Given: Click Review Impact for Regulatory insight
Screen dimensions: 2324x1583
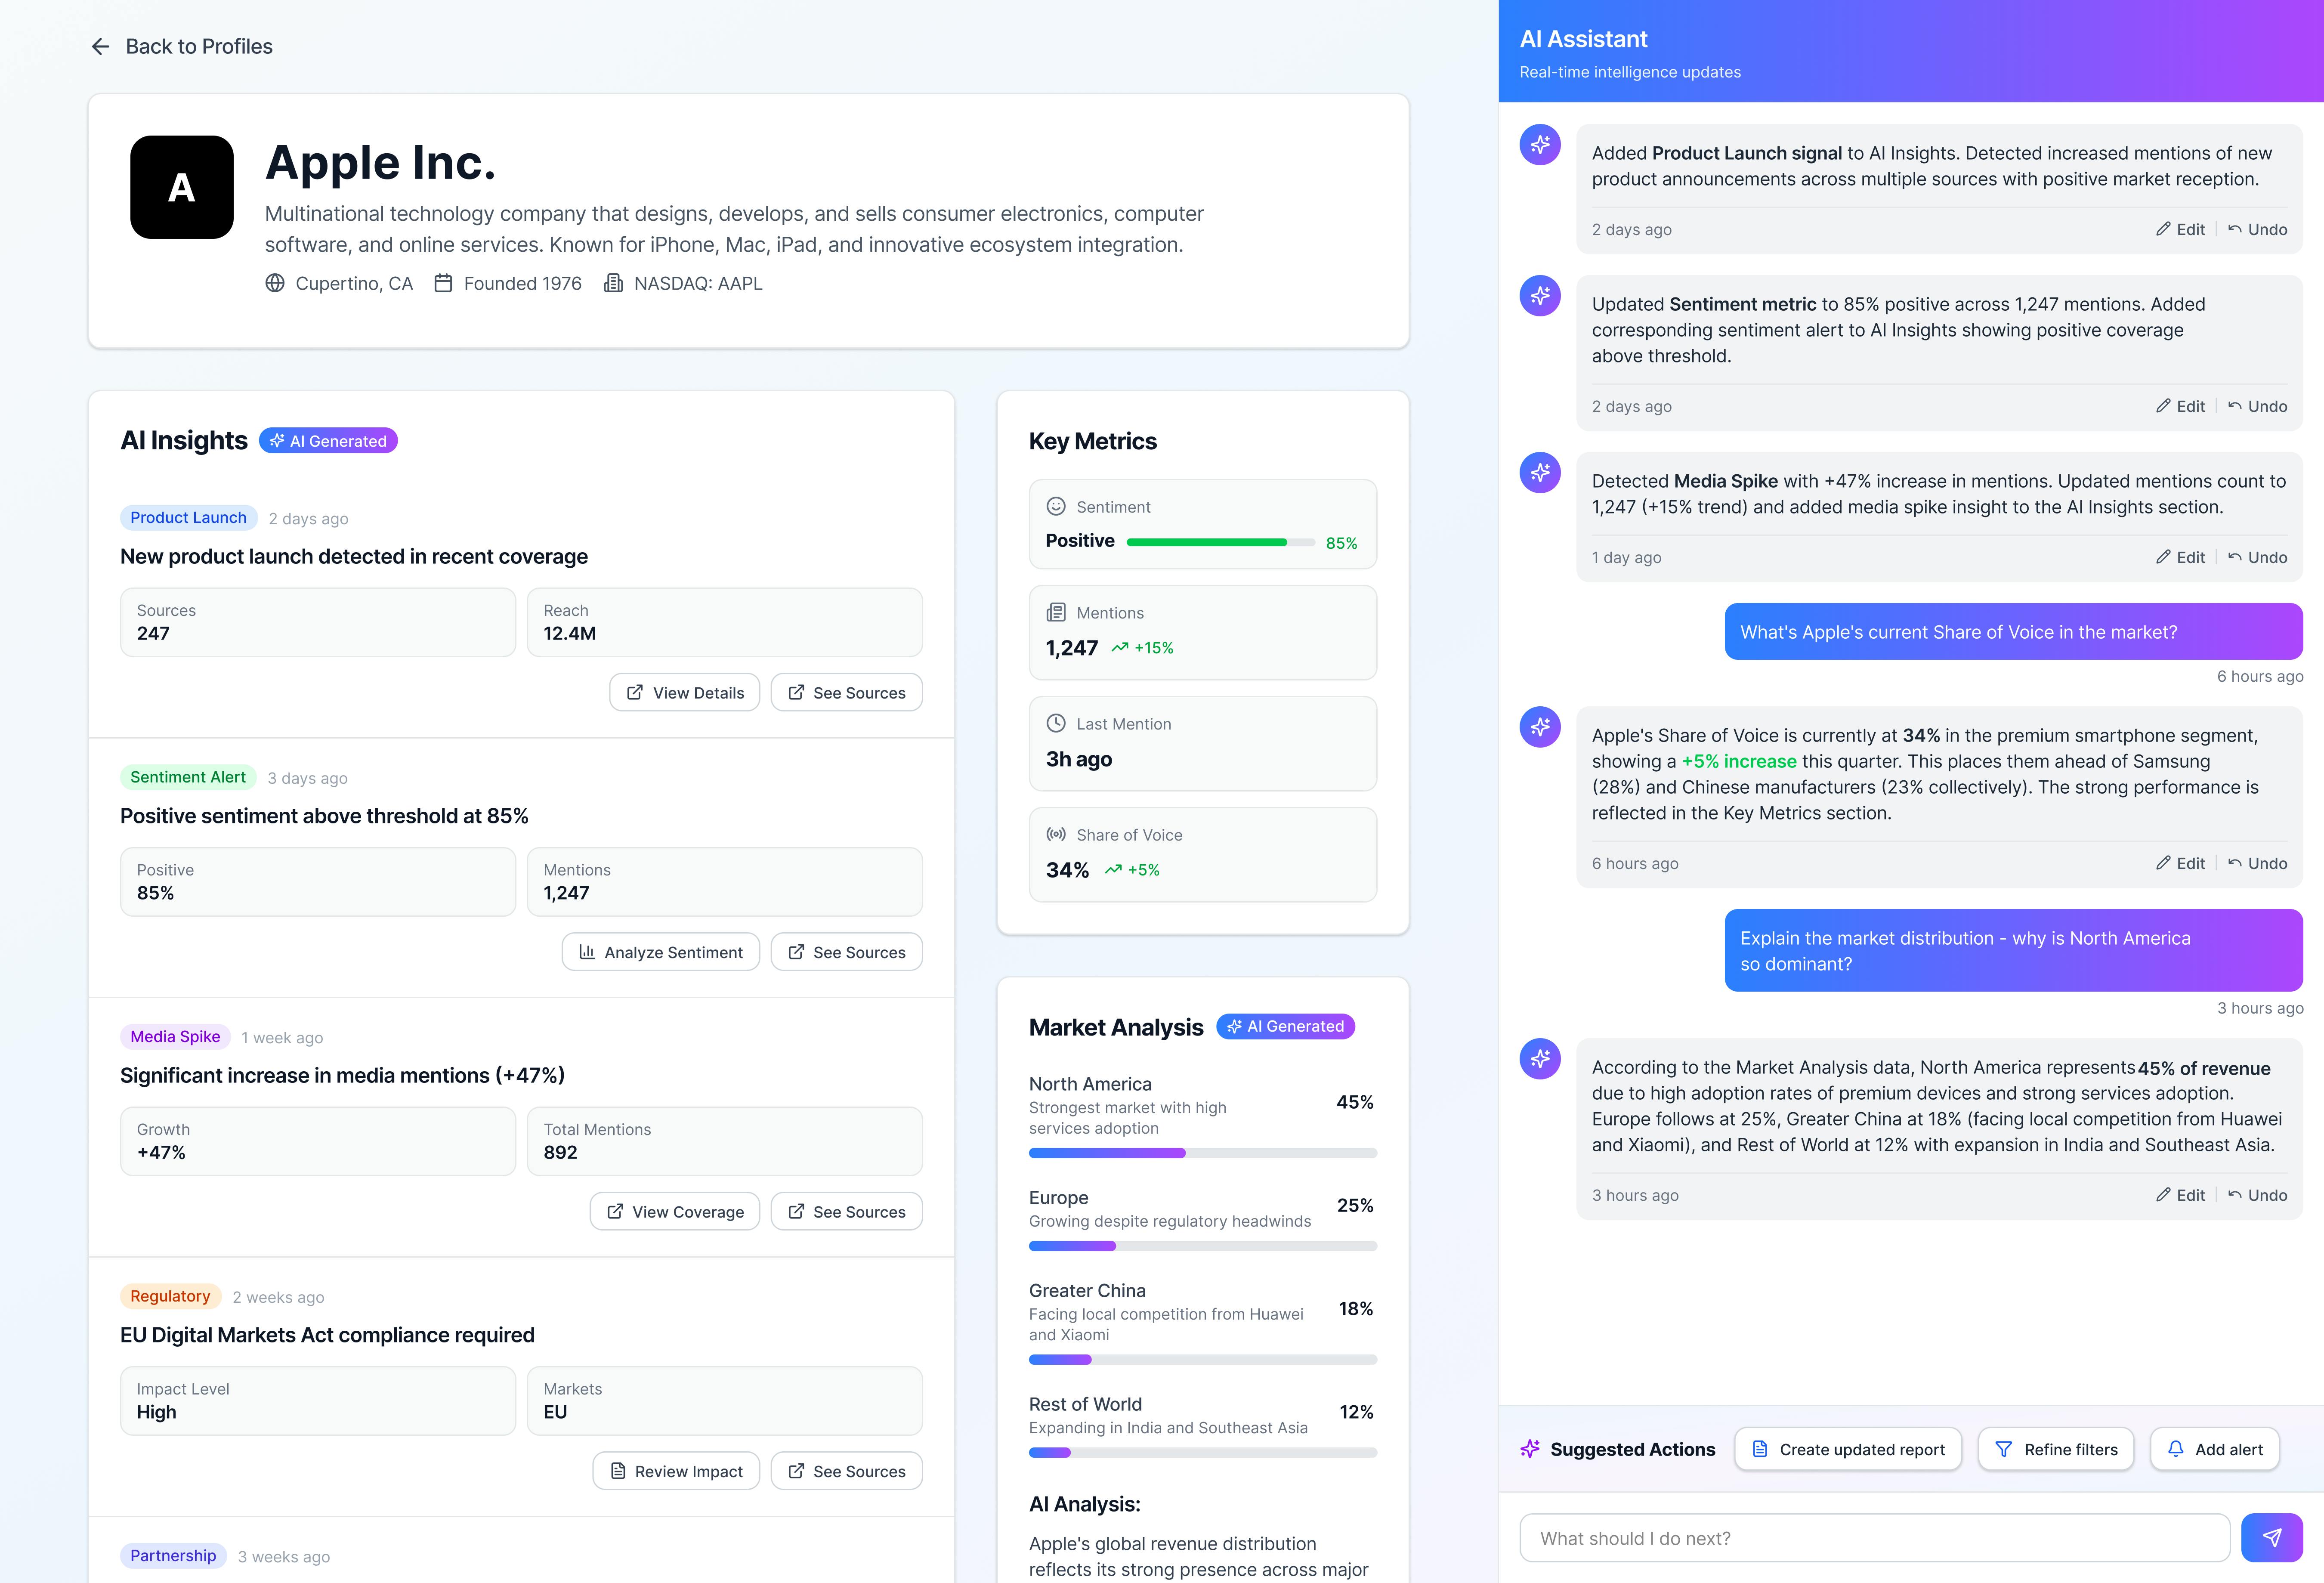Looking at the screenshot, I should click(676, 1471).
